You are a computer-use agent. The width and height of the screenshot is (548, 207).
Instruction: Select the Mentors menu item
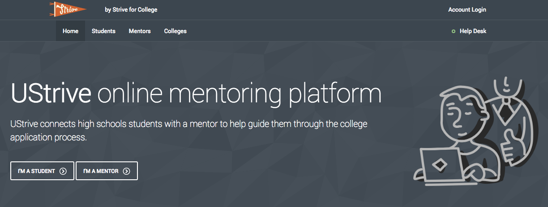(x=140, y=31)
